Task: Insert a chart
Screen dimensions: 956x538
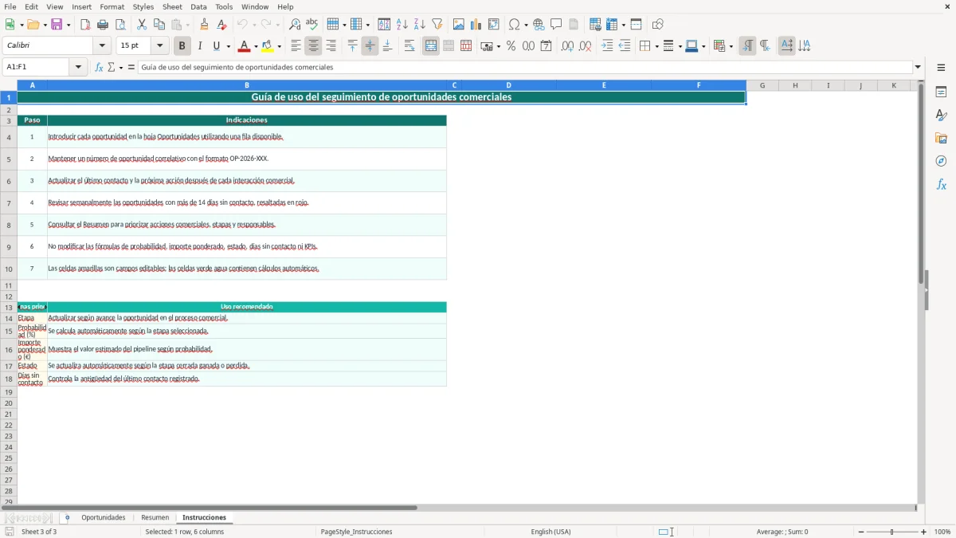Action: (476, 25)
